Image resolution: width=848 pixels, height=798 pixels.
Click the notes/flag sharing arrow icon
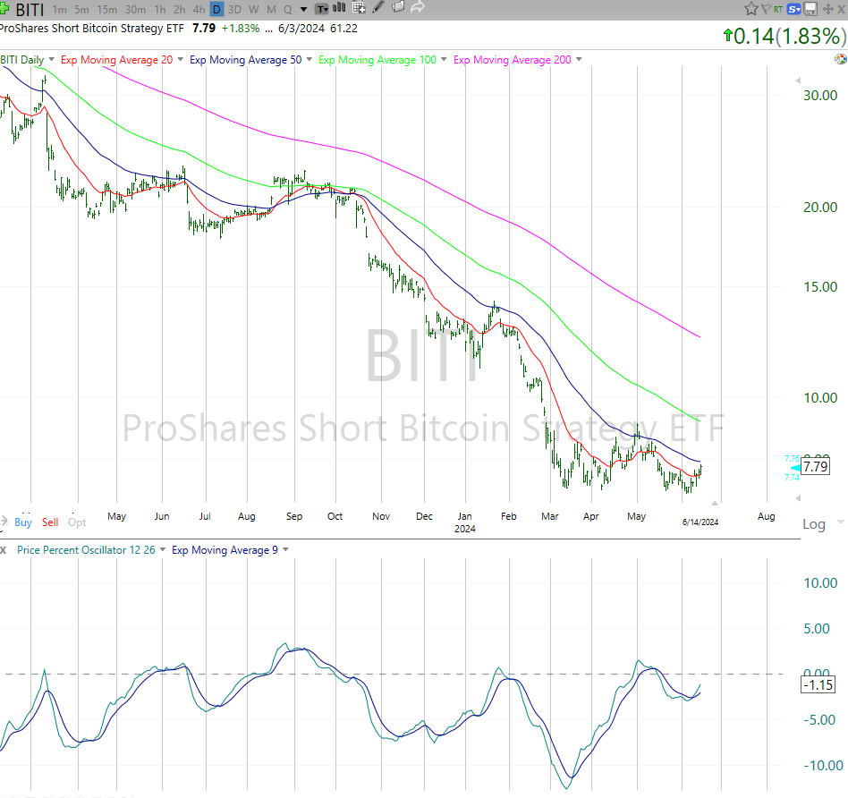[x=415, y=8]
